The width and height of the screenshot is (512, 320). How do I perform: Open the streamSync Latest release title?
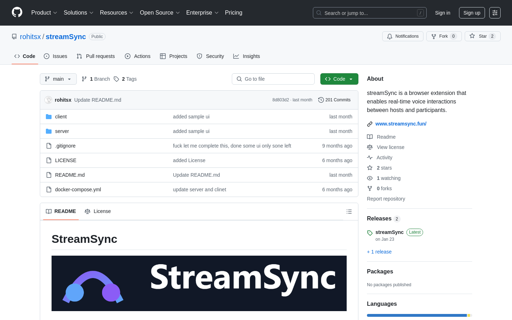coord(389,232)
